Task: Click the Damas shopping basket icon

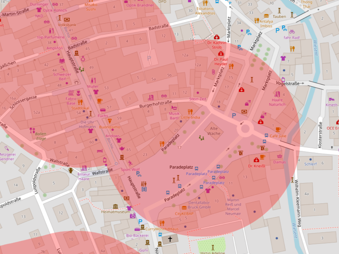Action: (280, 156)
